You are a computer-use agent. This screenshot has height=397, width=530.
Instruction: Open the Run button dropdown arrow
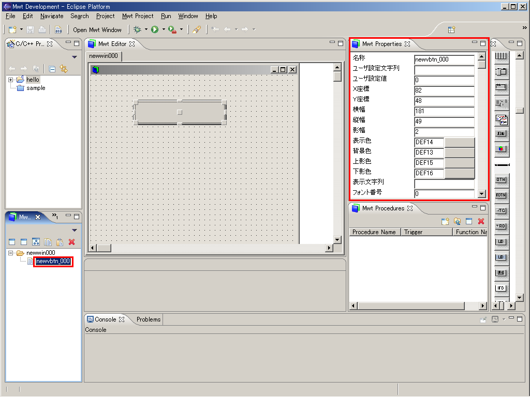(x=164, y=30)
